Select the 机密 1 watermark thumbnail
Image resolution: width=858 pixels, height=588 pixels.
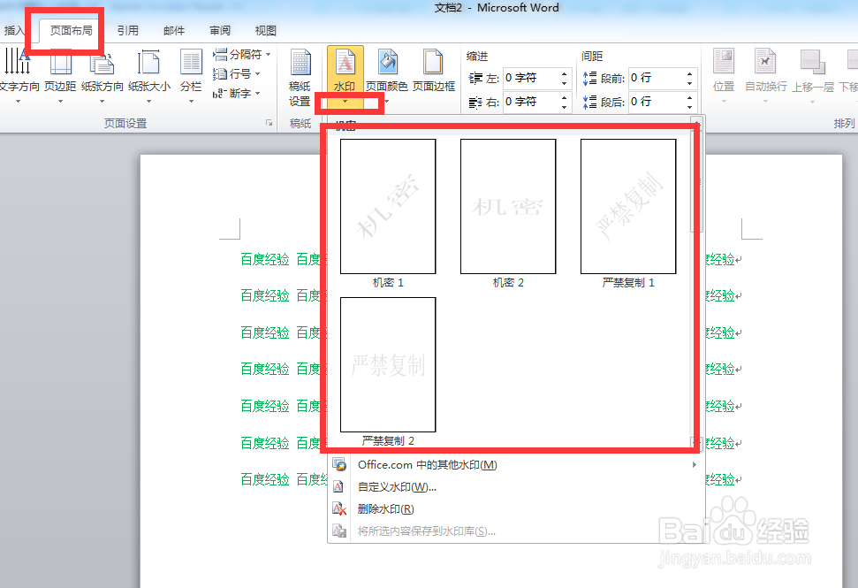(388, 206)
